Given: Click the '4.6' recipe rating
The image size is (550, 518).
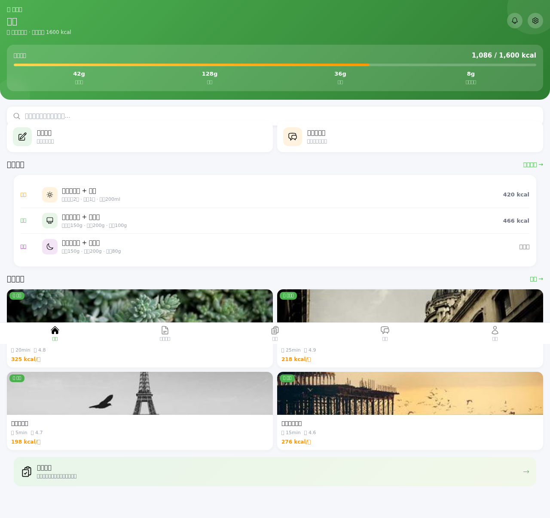Looking at the screenshot, I should [x=310, y=433].
